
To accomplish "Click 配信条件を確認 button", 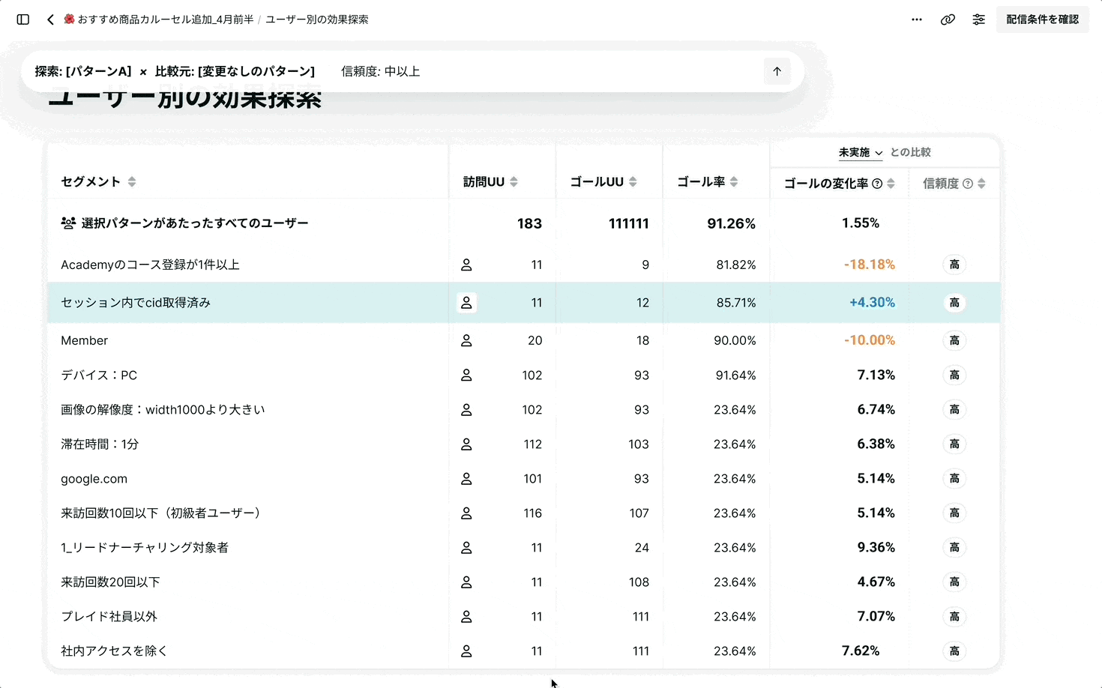I will (1042, 19).
